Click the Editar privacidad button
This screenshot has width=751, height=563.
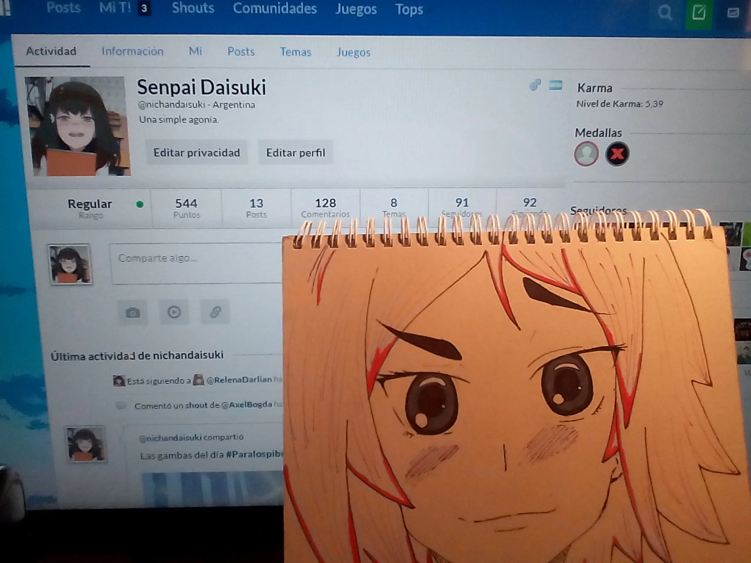point(197,153)
